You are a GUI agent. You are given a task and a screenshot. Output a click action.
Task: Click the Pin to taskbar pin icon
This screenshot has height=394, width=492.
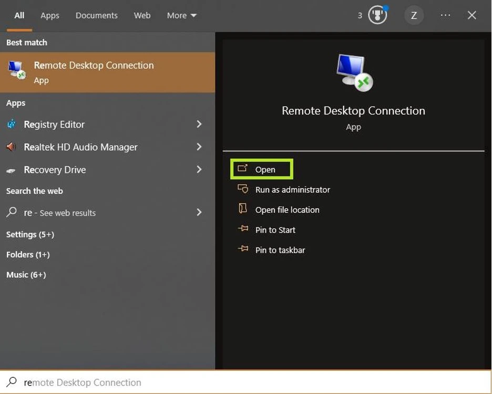click(x=243, y=249)
